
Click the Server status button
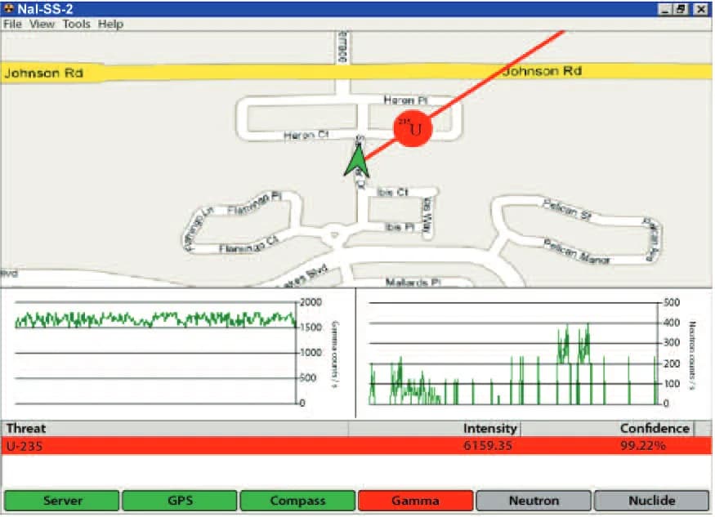pos(62,501)
